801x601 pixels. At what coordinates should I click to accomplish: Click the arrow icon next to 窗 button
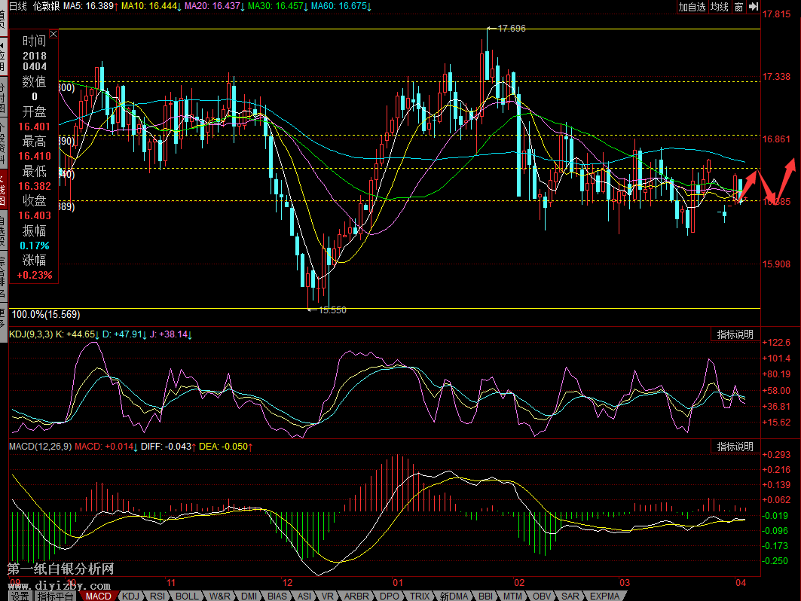pyautogui.click(x=752, y=7)
